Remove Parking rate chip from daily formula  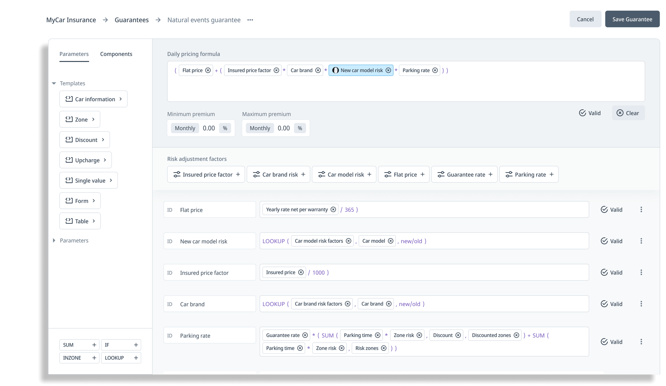(x=435, y=70)
